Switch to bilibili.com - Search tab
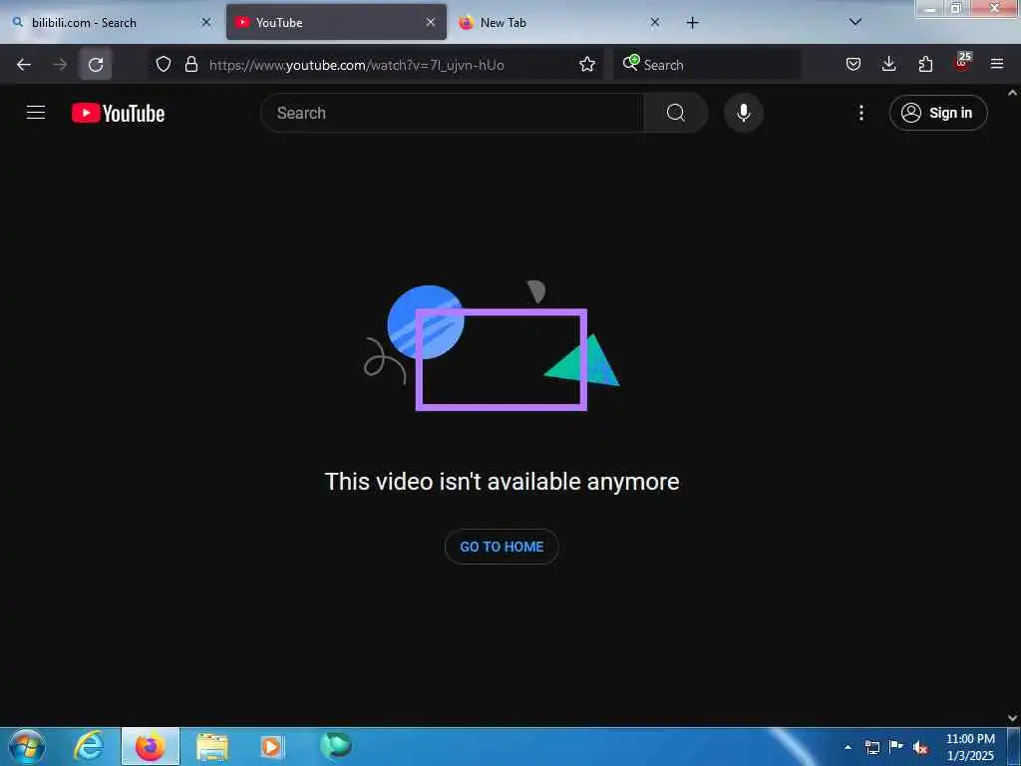This screenshot has height=766, width=1021. point(112,22)
